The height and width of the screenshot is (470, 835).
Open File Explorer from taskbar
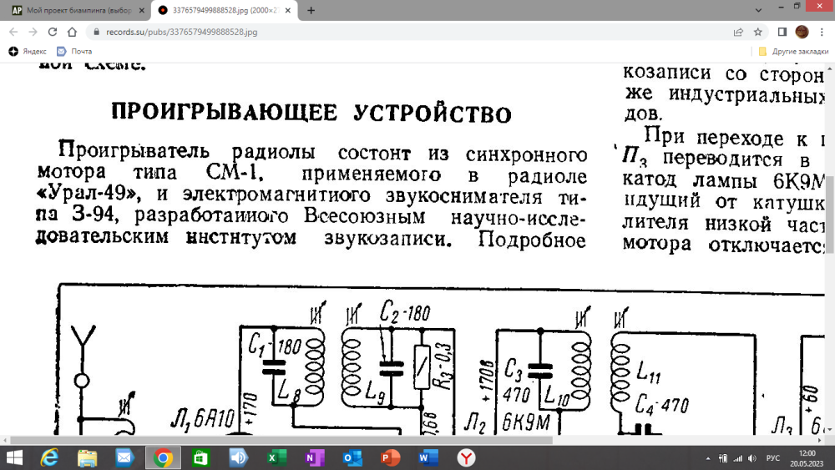88,457
